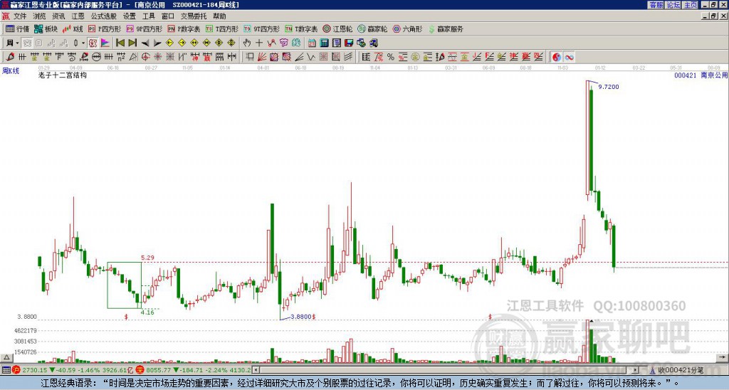
Task: Click yellow diamond left-arrow icon
Action: coord(169,43)
